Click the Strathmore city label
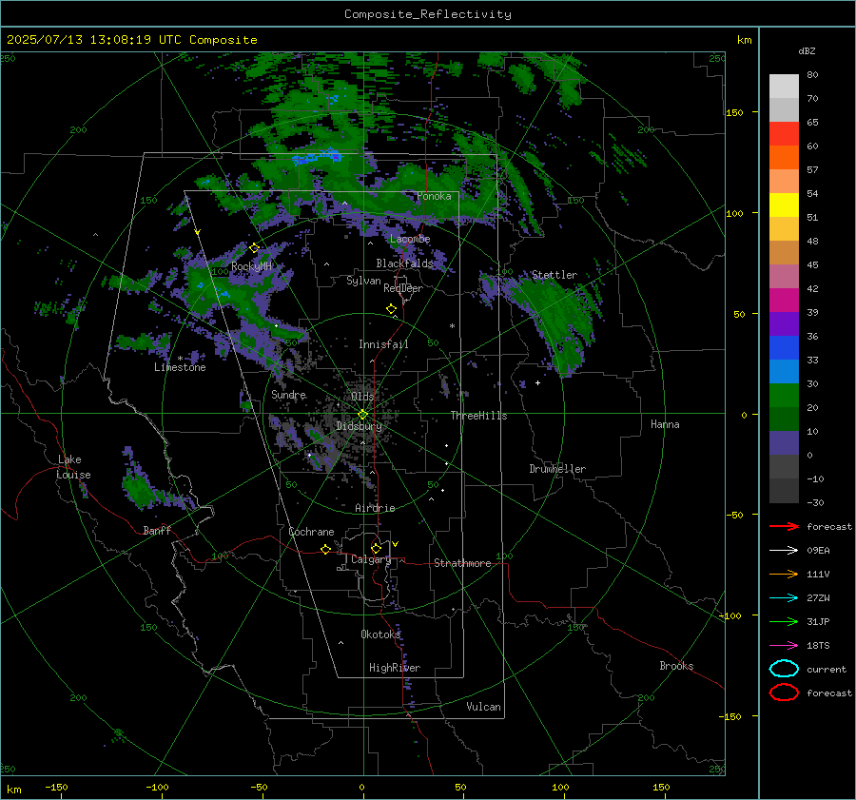The width and height of the screenshot is (856, 800). (x=462, y=563)
